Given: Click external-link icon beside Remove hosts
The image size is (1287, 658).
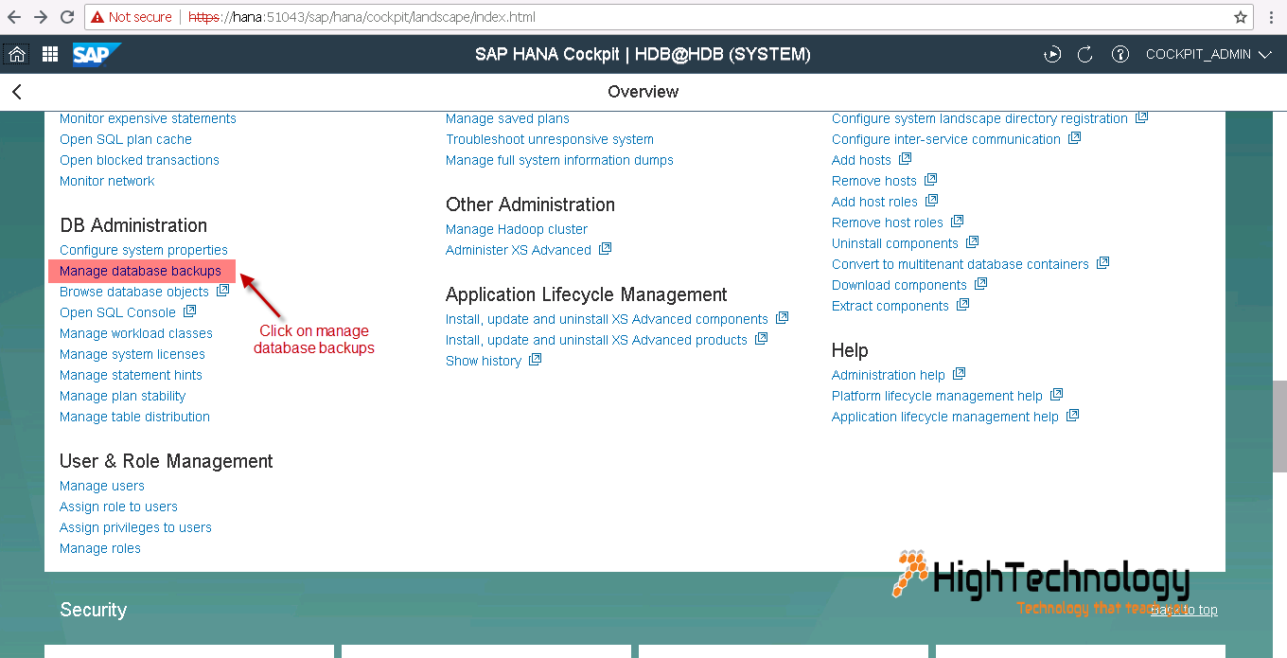Looking at the screenshot, I should pos(931,180).
